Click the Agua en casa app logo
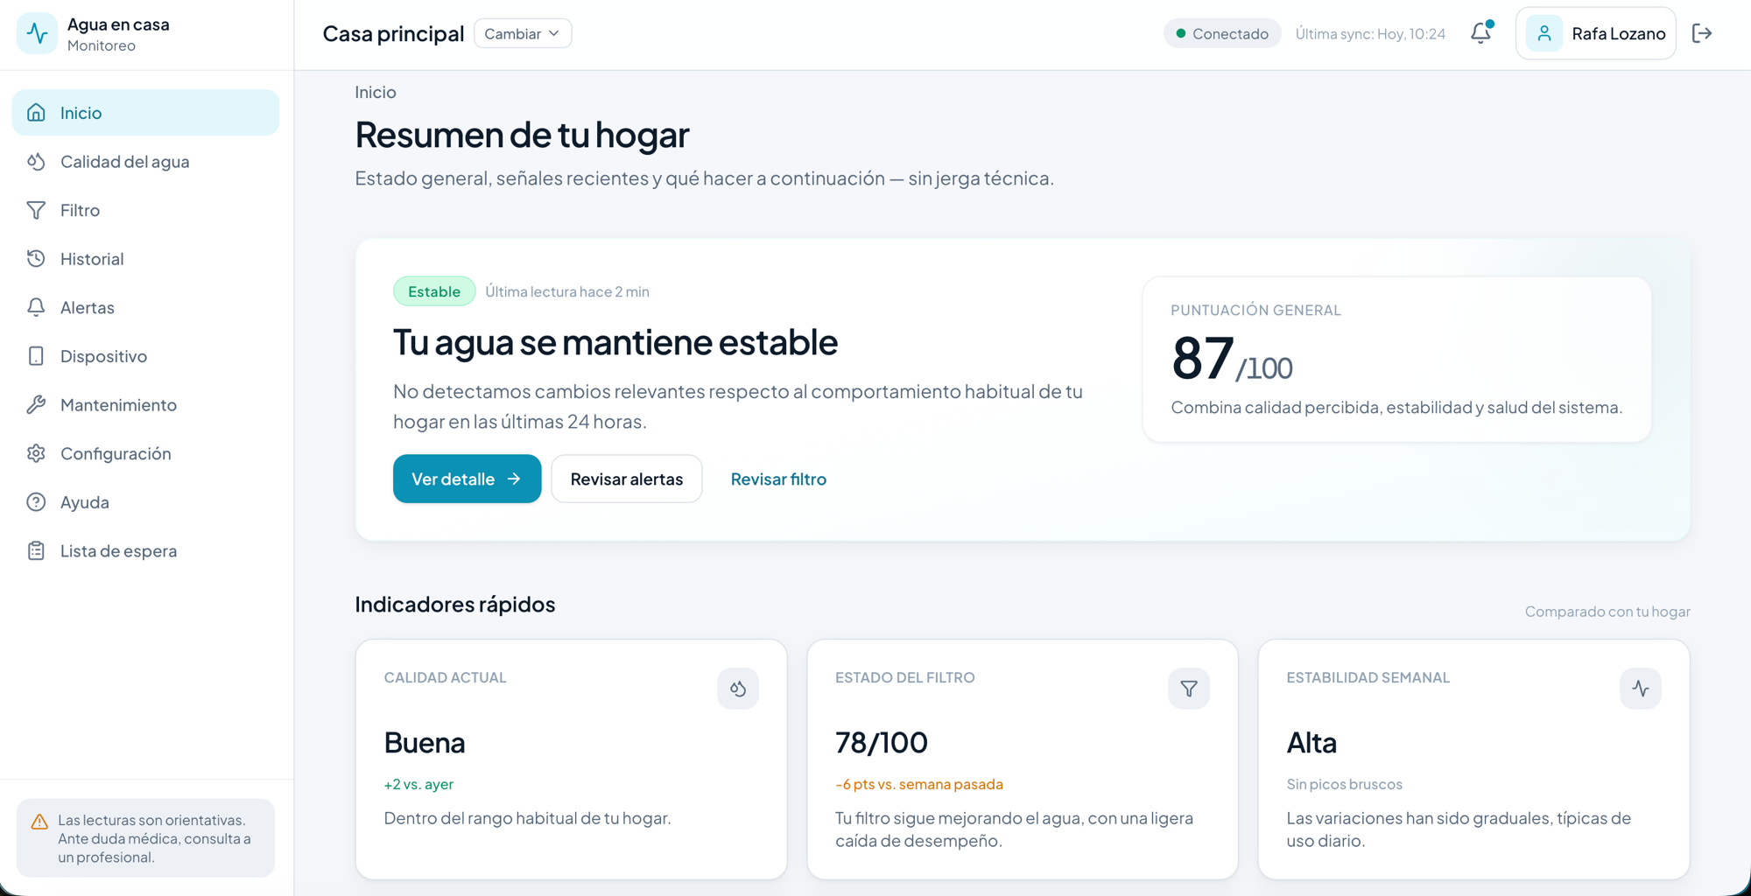 pos(37,32)
